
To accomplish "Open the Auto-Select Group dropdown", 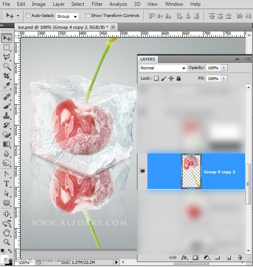I will click(67, 17).
